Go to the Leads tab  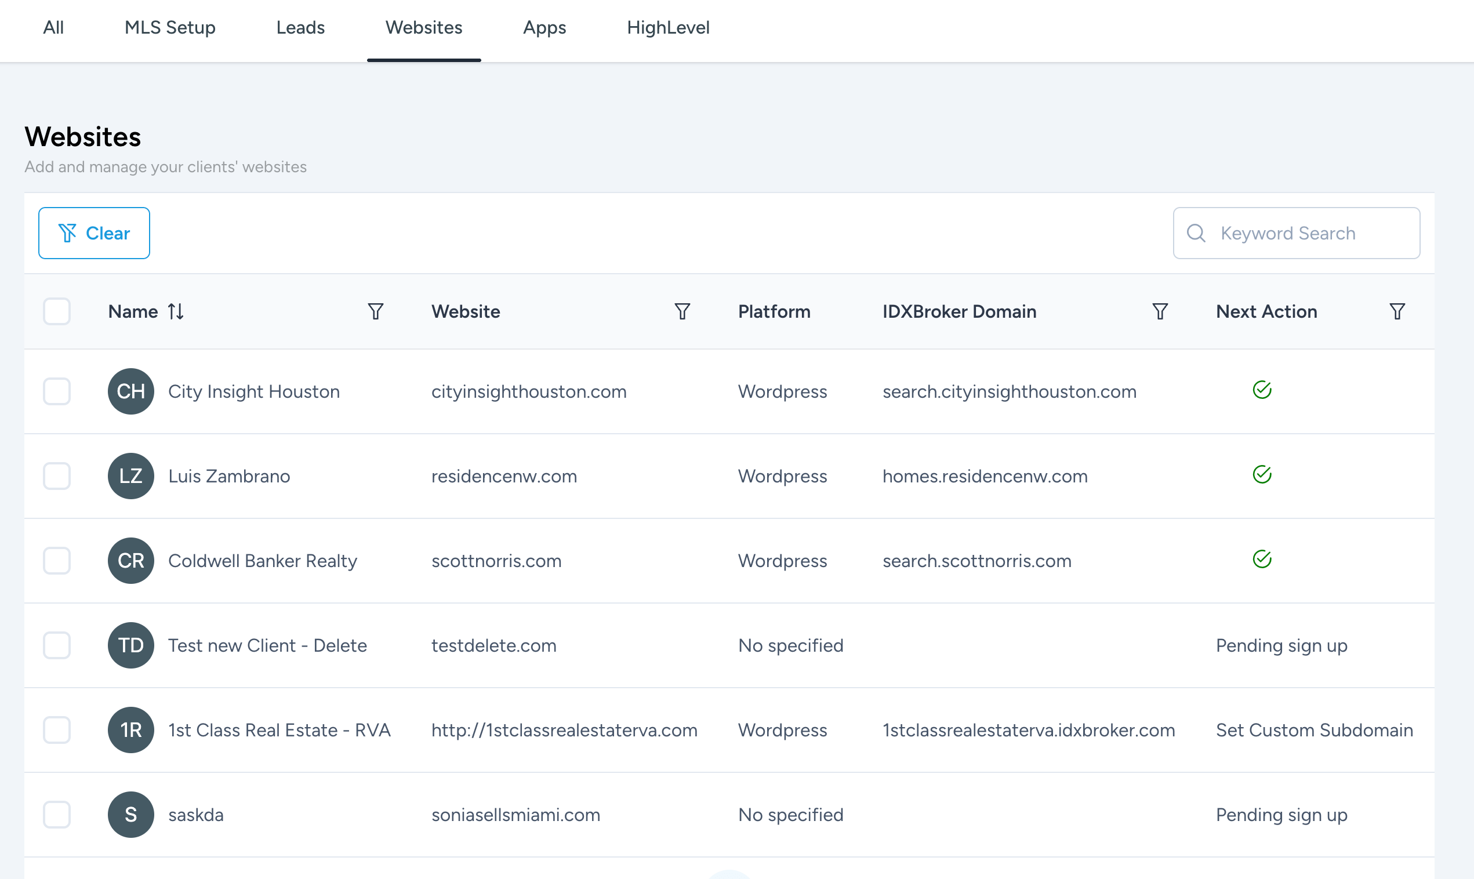coord(300,28)
